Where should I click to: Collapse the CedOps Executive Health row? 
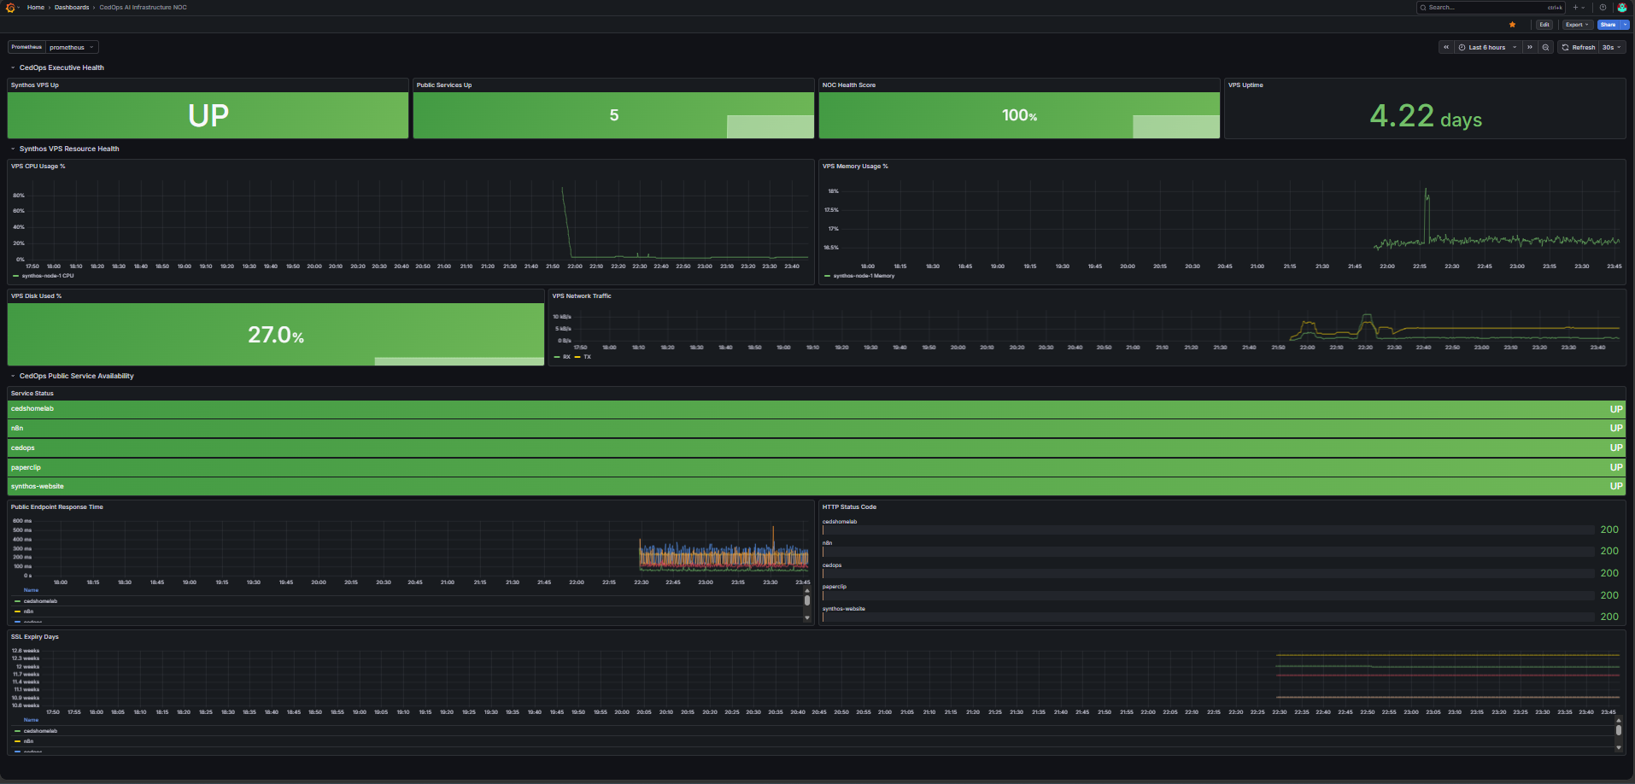pyautogui.click(x=13, y=67)
